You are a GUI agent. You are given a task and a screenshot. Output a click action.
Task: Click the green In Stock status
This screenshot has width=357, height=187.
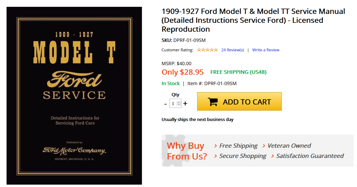(170, 83)
